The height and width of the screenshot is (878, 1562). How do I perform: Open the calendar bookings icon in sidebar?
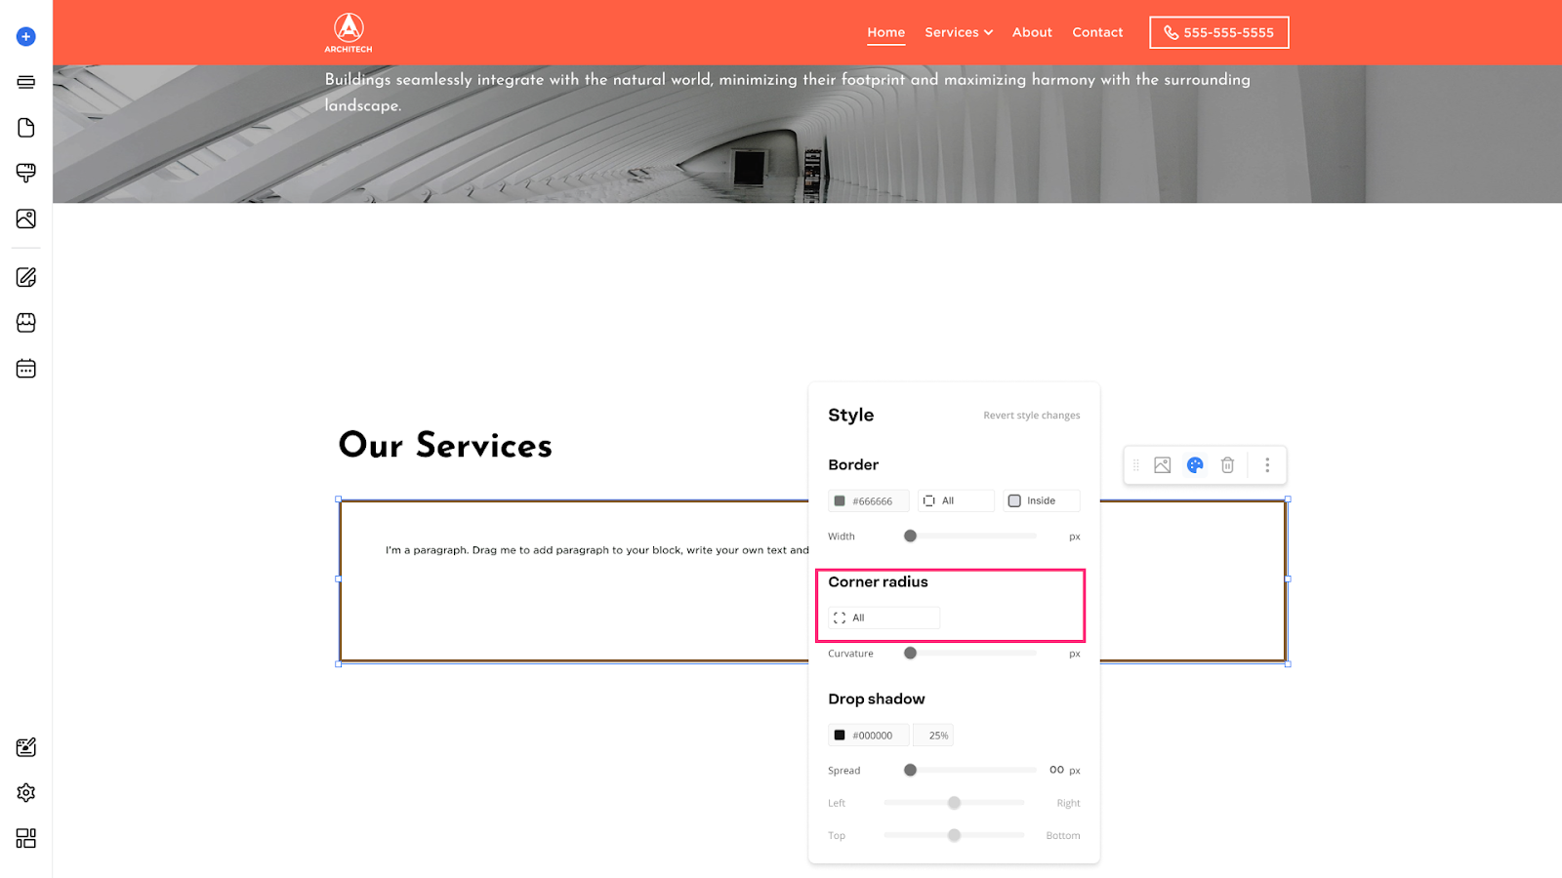(26, 369)
